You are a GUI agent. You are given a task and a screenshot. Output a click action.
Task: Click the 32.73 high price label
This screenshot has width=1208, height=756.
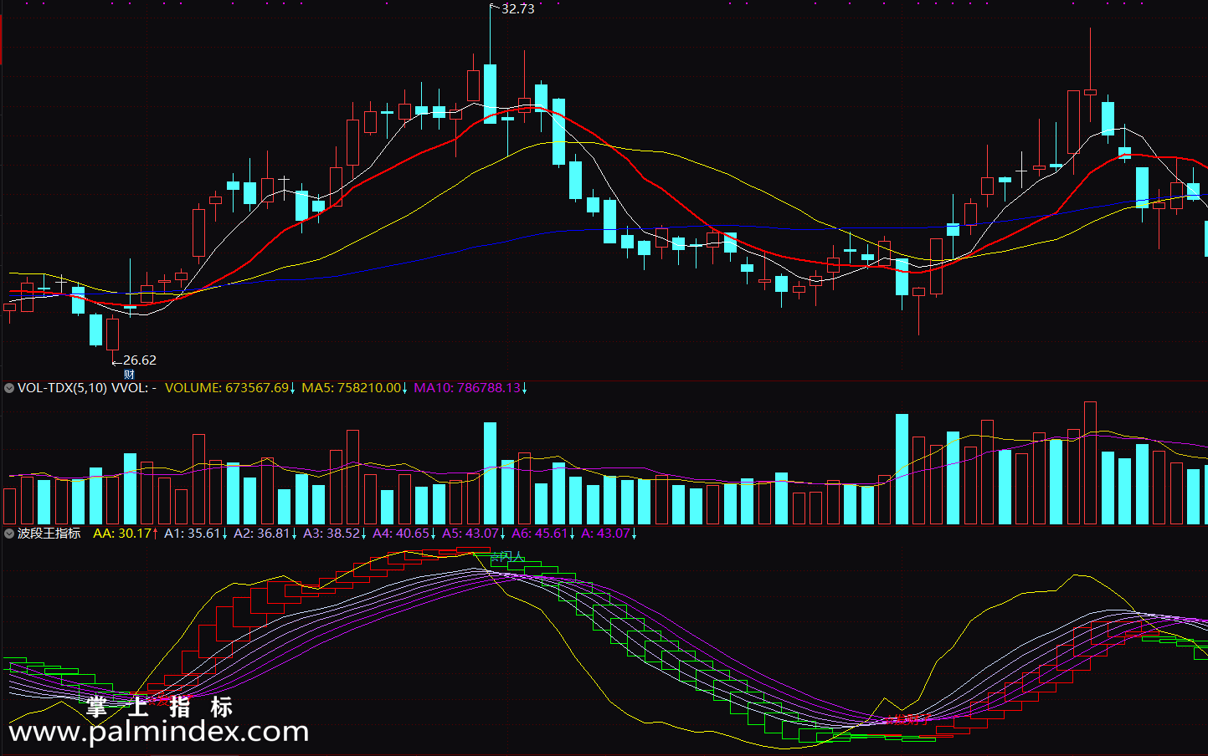[517, 9]
